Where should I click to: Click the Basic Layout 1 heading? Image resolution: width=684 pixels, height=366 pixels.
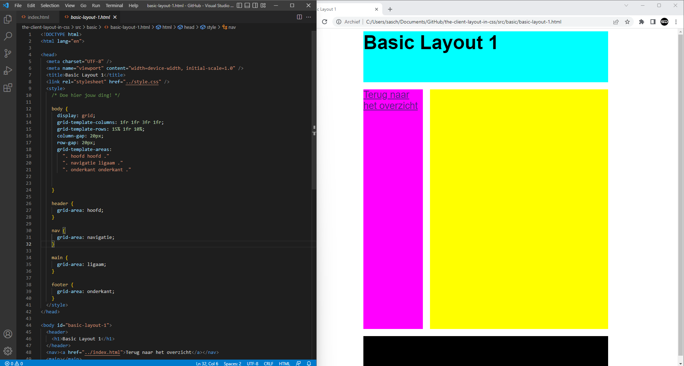tap(430, 43)
